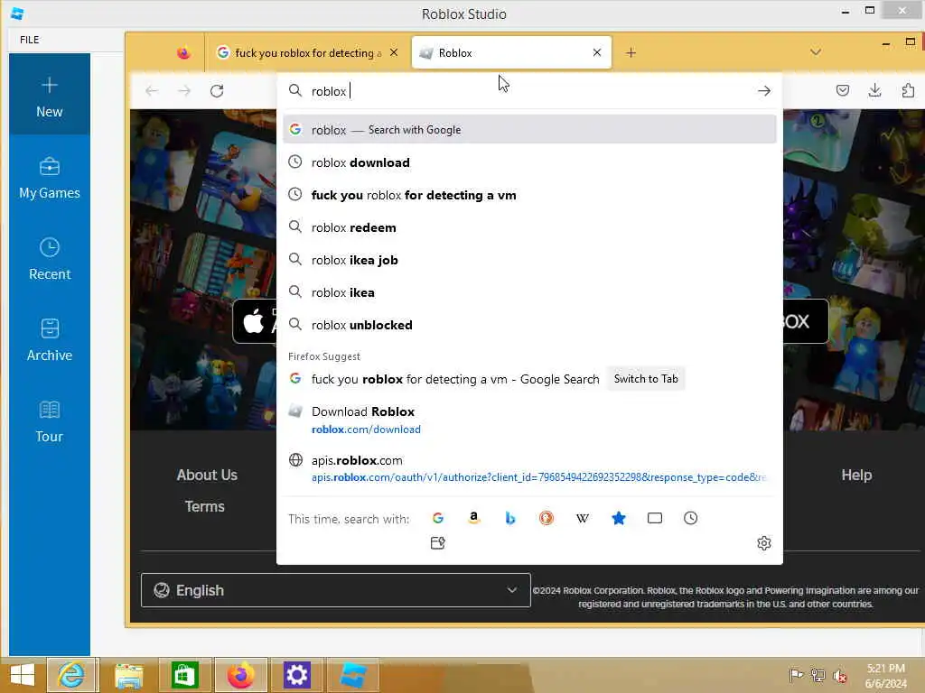Search open tabs with the tabs icon
This screenshot has height=693, width=925.
click(655, 518)
